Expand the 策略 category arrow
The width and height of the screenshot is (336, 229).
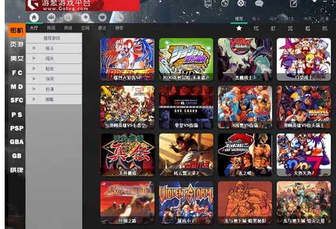point(34,99)
